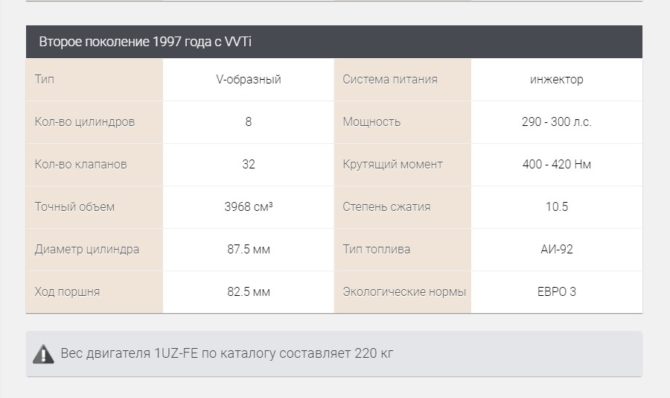Click the warning triangle icon

pyautogui.click(x=43, y=354)
